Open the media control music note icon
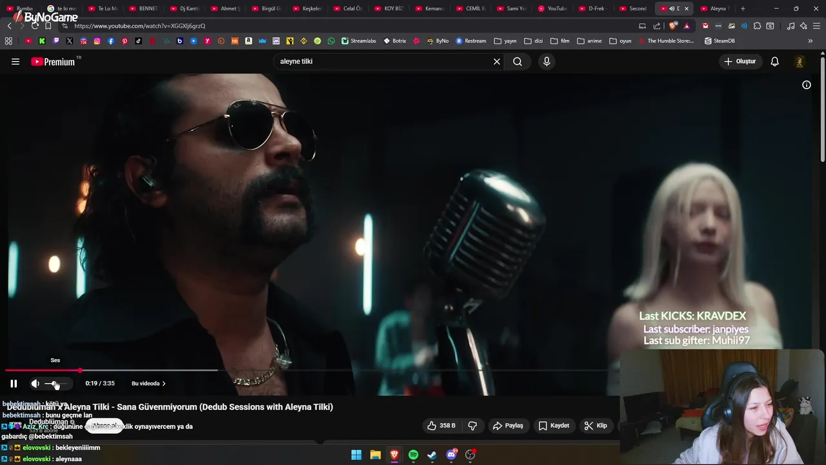This screenshot has width=826, height=465. pyautogui.click(x=791, y=26)
